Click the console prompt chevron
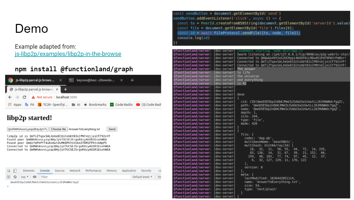Screen dimensions: 354x200 8,186
